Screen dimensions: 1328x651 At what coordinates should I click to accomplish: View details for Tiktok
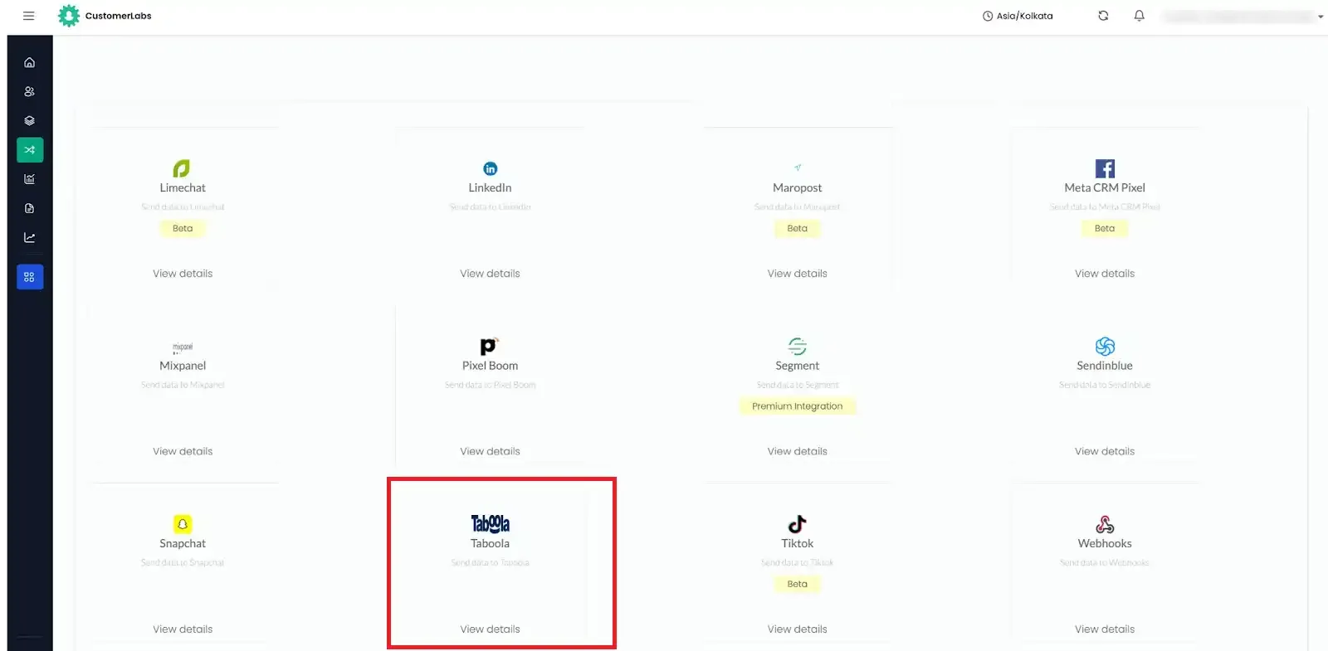(798, 629)
